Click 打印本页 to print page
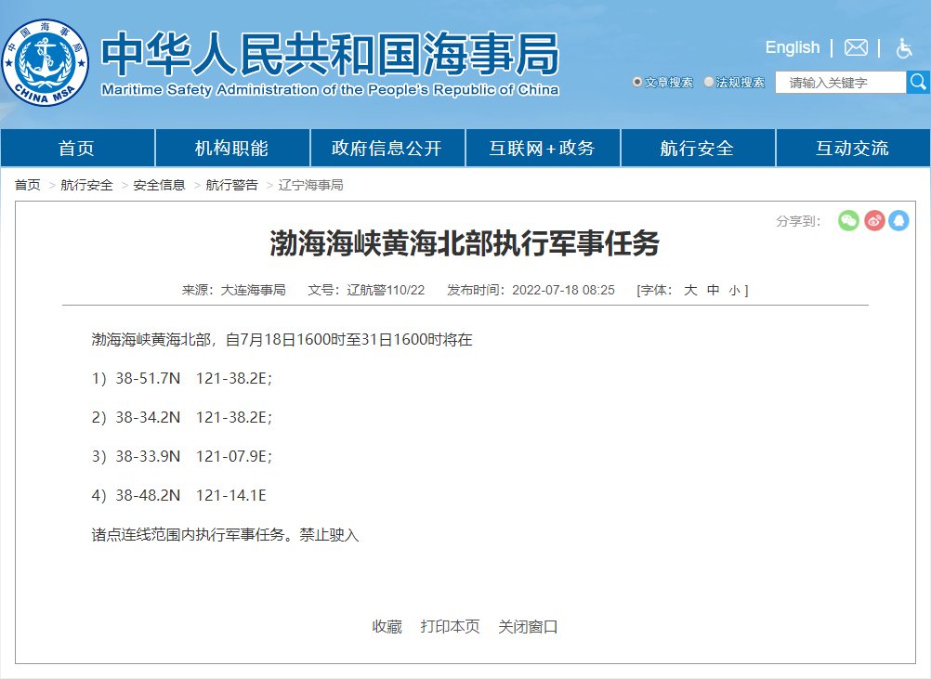Image resolution: width=931 pixels, height=679 pixels. [450, 626]
